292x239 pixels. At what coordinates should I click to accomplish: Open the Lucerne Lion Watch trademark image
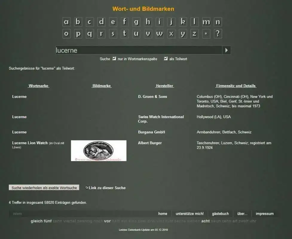[99, 151]
